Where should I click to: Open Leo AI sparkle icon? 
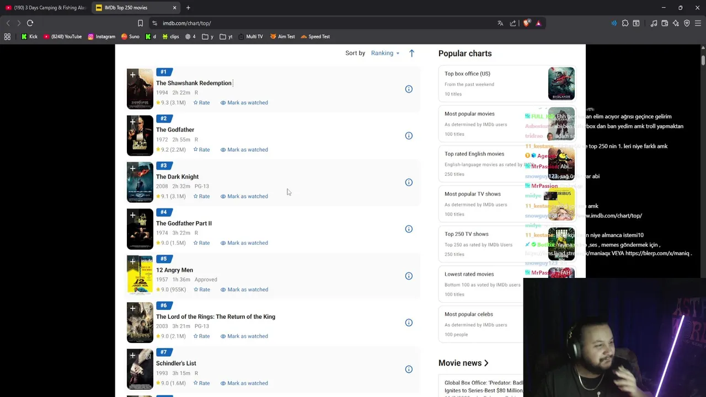(676, 23)
